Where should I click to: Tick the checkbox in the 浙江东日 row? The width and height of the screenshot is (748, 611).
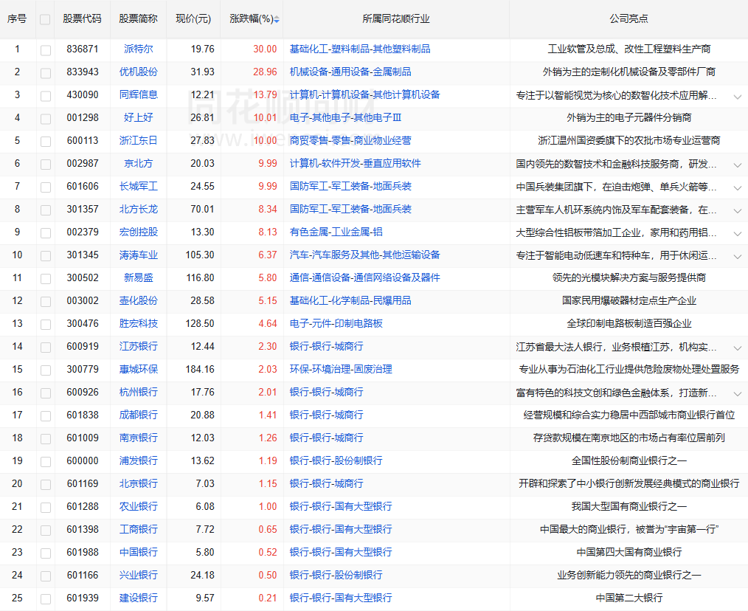[46, 142]
